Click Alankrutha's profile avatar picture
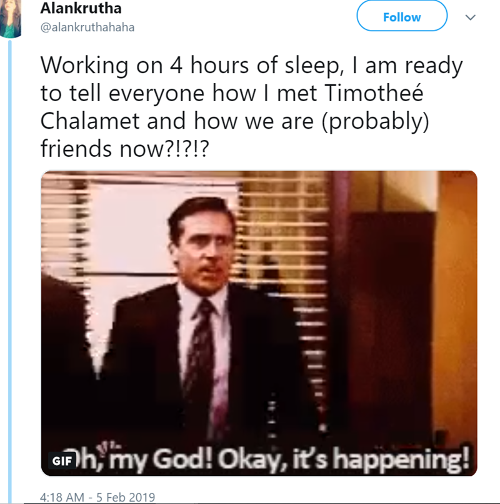 [x=11, y=19]
